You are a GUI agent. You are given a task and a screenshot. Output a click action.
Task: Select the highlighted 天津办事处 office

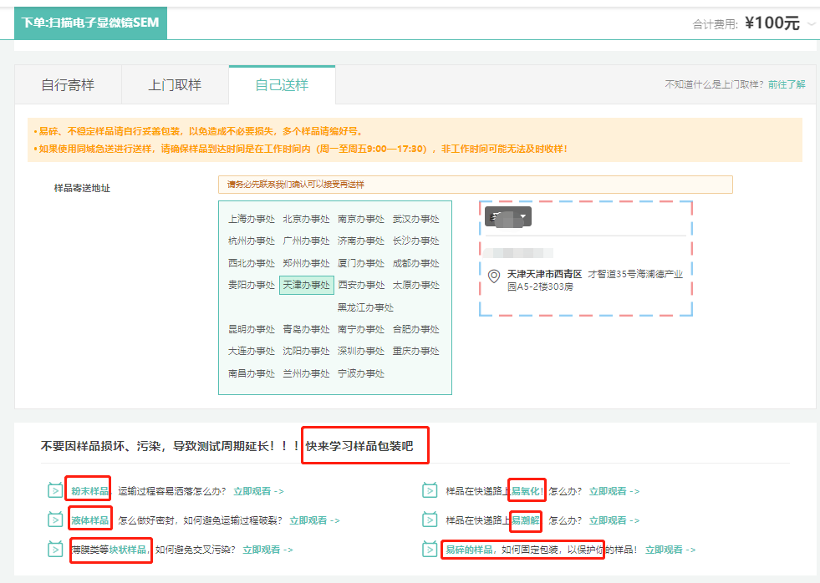(x=306, y=284)
